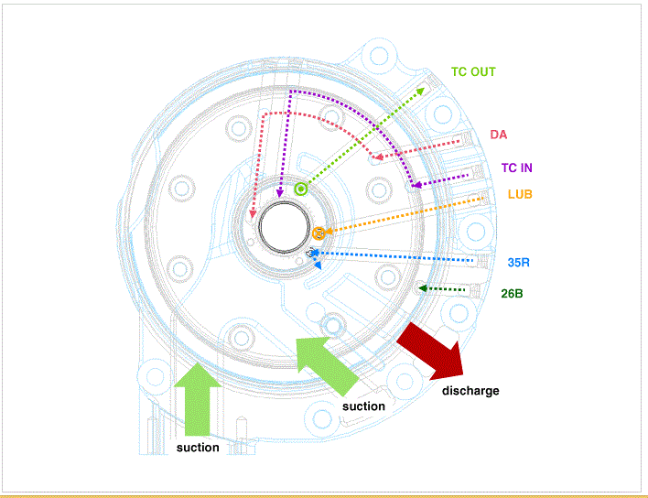Click the DA label
Screen dimensions: 648x498
pyautogui.click(x=499, y=135)
